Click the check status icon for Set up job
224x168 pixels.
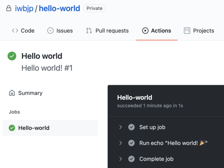pyautogui.click(x=132, y=127)
